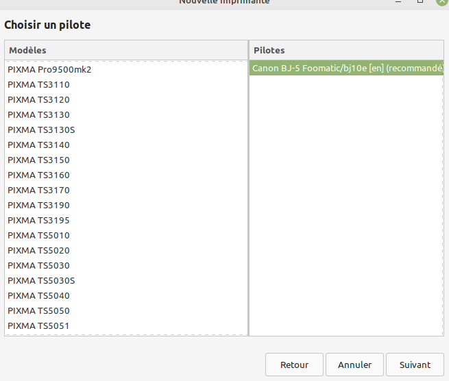This screenshot has width=449, height=381.
Task: Select the Canon BJ-5 Foomatic/bj10e driver
Action: point(346,68)
